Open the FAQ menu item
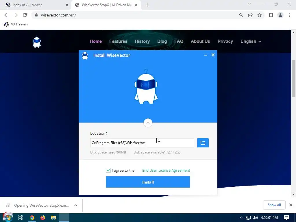Screen dimensions: 296x222 click(x=179, y=41)
